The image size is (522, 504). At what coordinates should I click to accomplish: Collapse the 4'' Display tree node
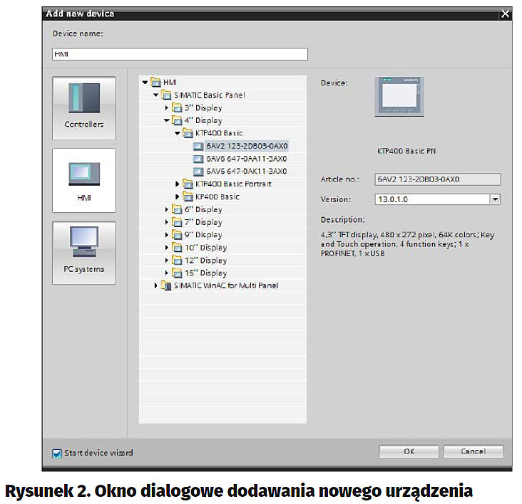(x=167, y=120)
